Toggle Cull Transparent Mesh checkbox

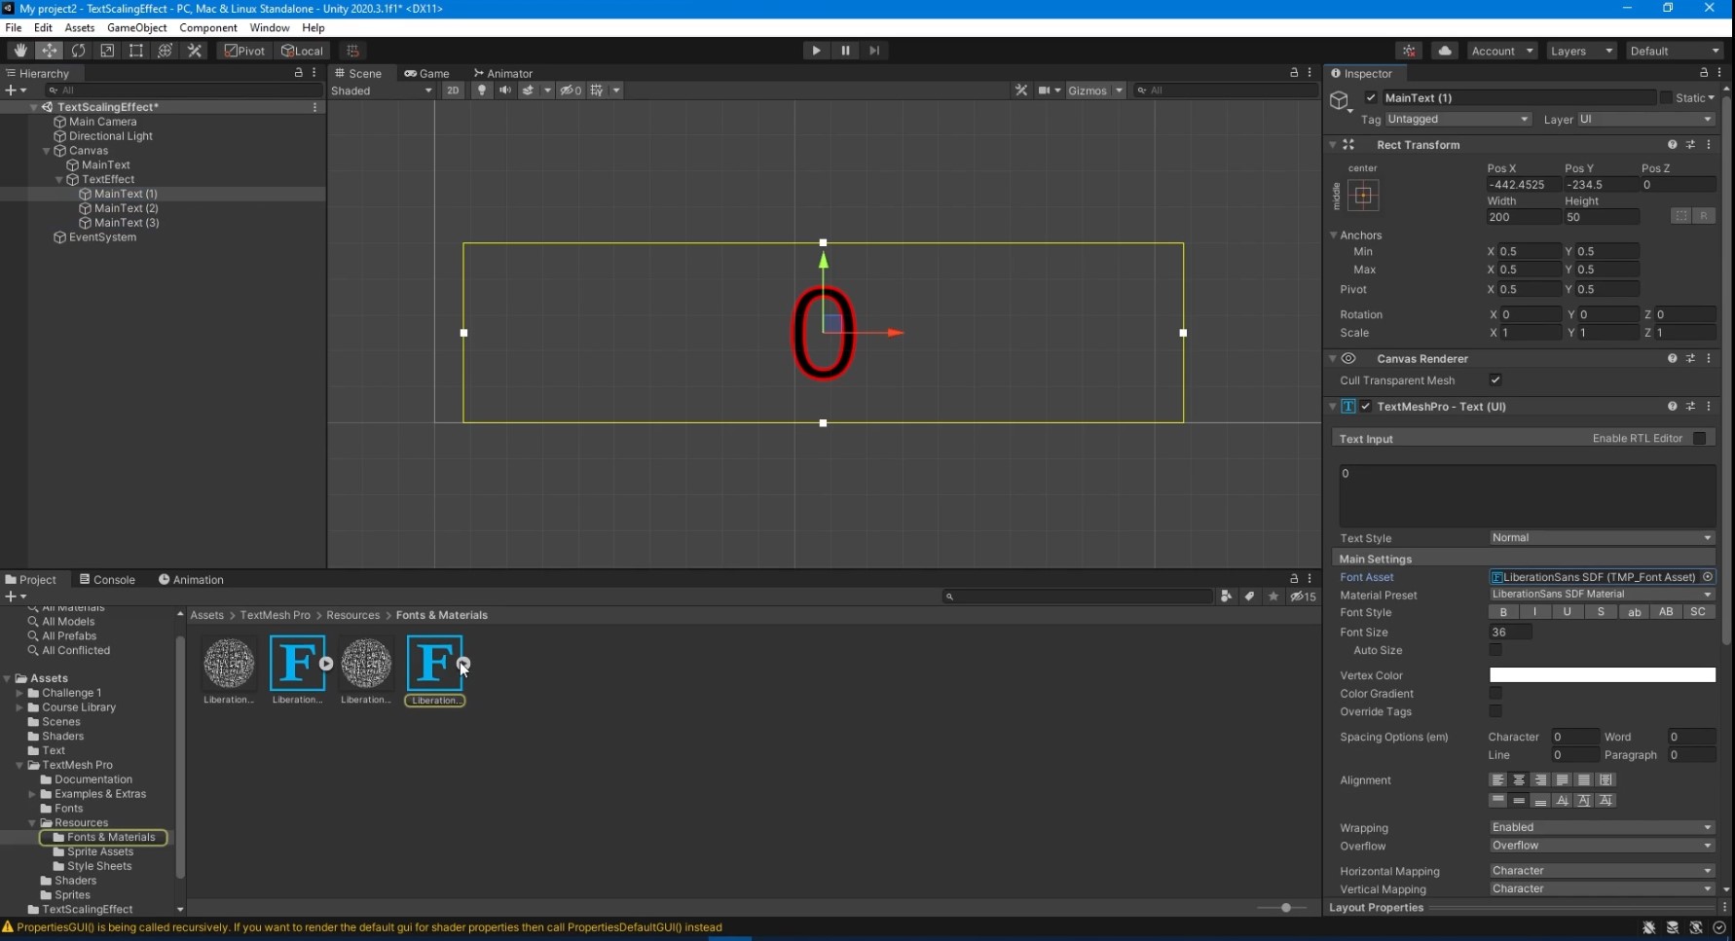[1495, 380]
